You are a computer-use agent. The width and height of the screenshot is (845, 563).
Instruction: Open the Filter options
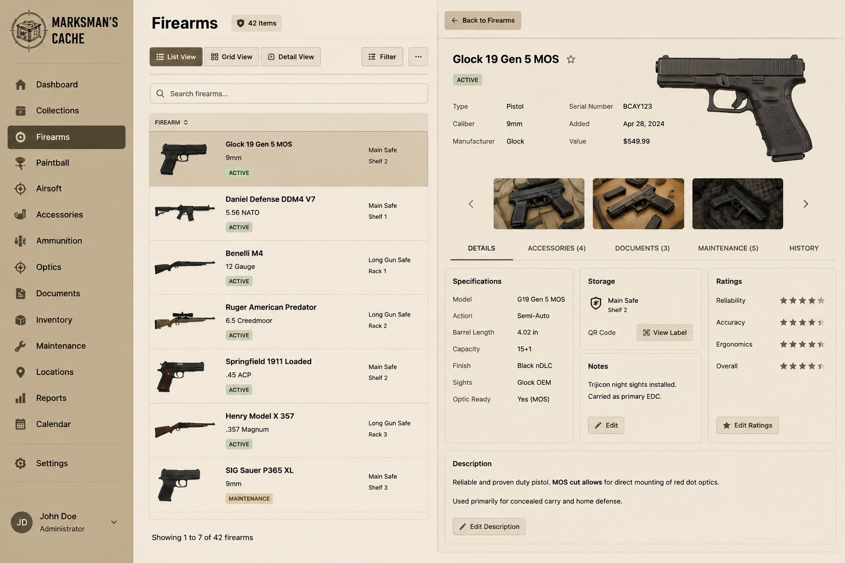pyautogui.click(x=382, y=57)
